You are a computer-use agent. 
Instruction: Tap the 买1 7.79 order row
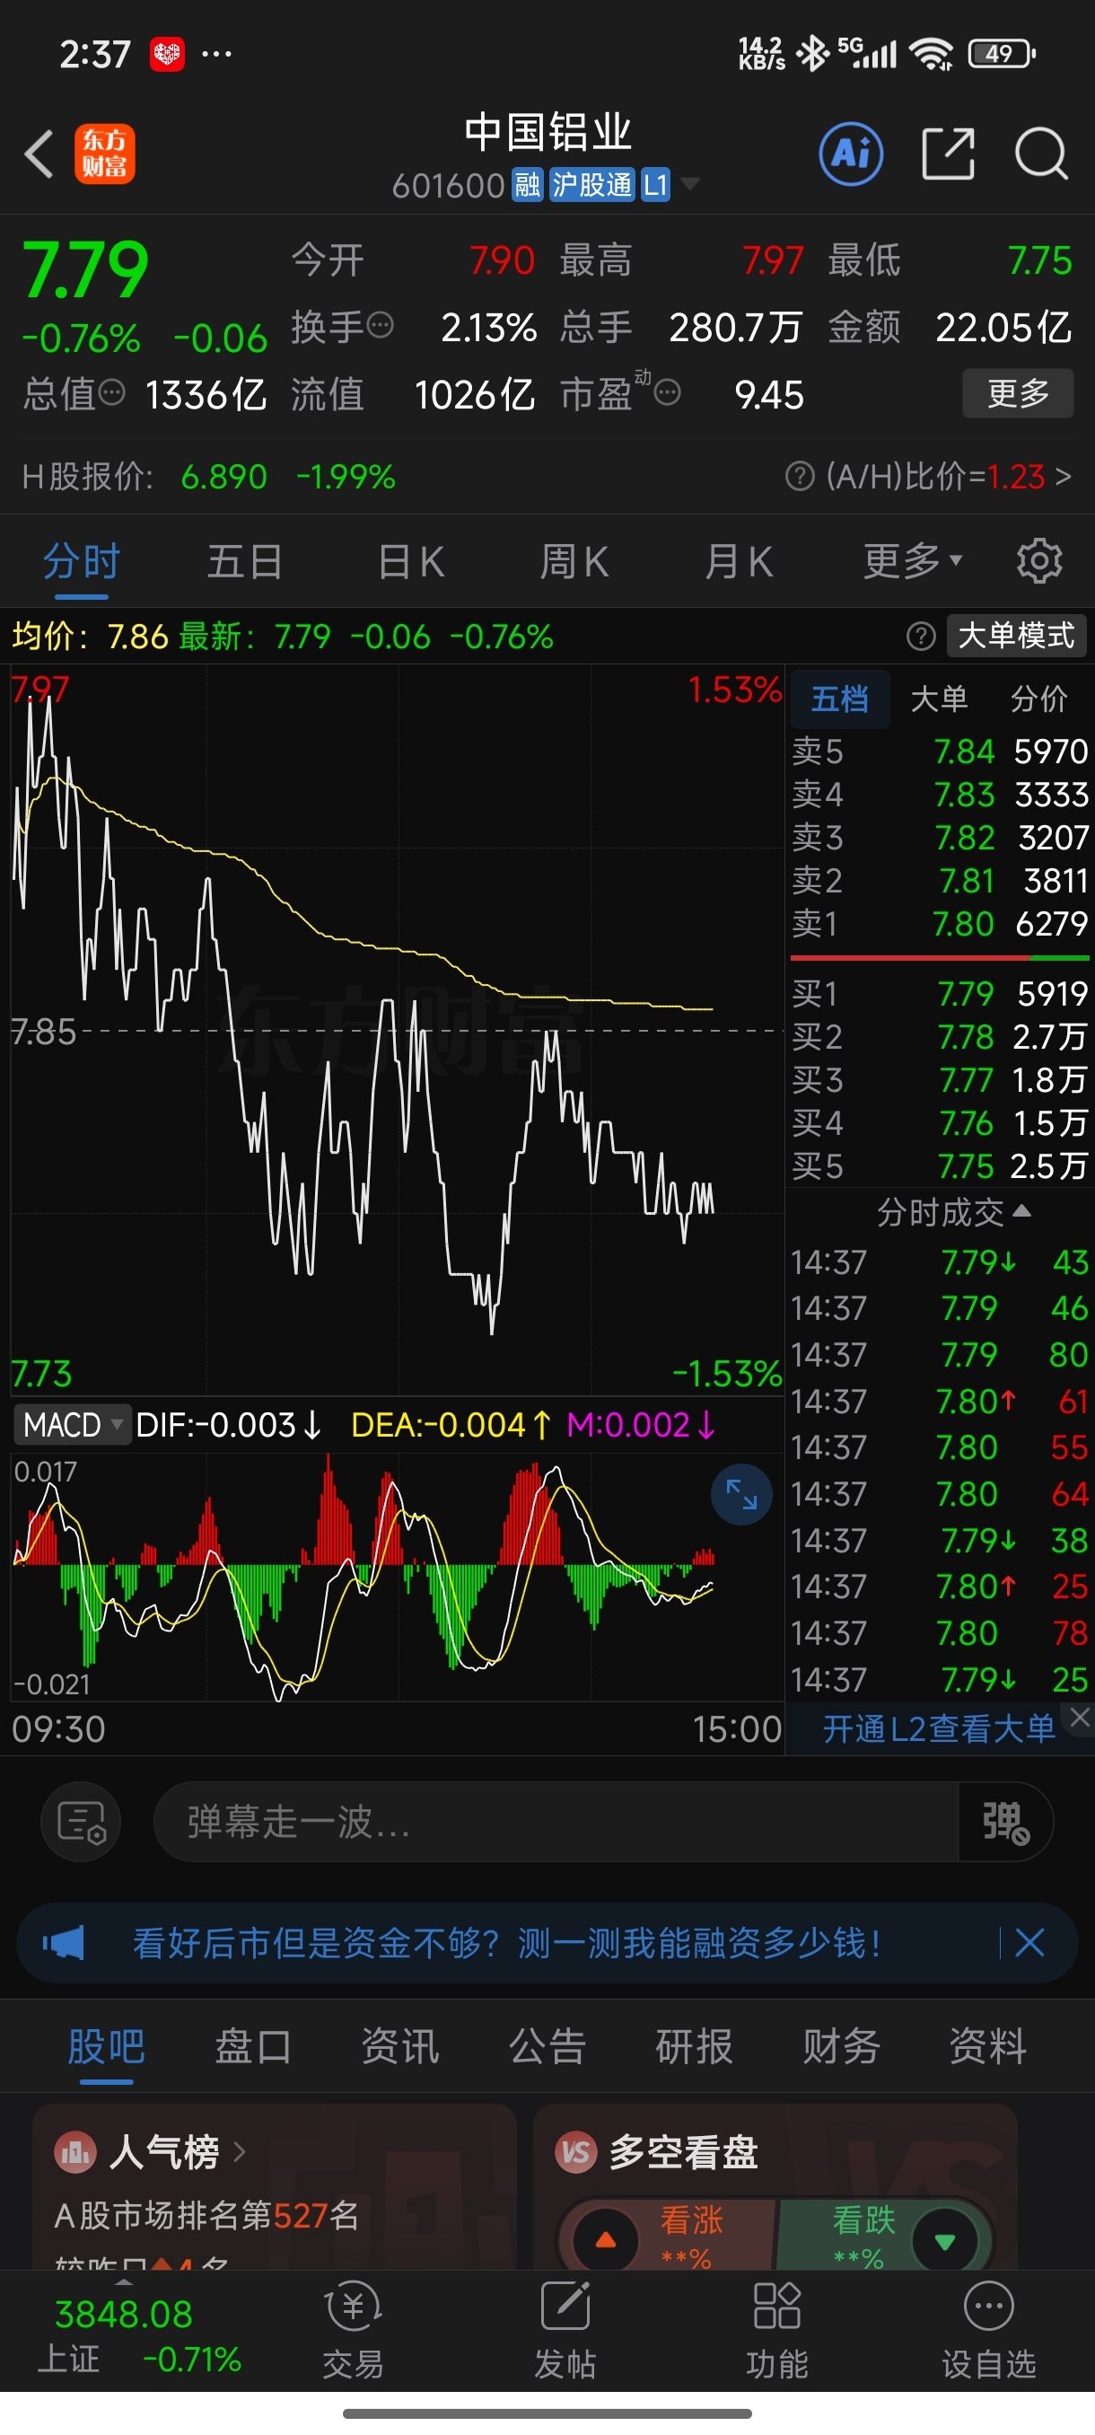(x=939, y=993)
